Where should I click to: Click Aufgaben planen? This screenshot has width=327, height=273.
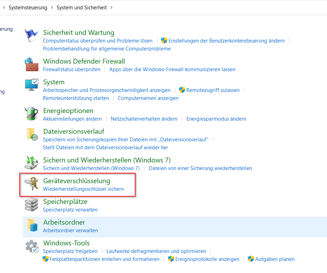(275, 259)
